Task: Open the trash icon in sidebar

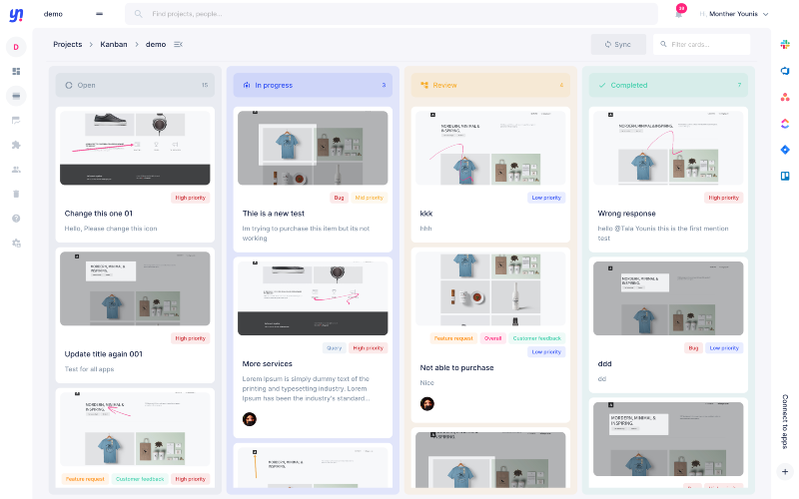Action: coord(16,194)
